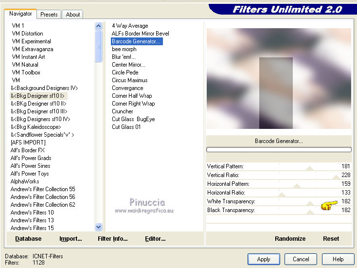Screen dimensions: 357x268
Task: Select VM Natural category
Action: [x=25, y=64]
